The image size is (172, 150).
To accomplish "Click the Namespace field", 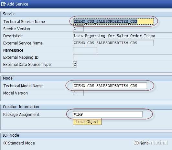I will click(x=85, y=50).
